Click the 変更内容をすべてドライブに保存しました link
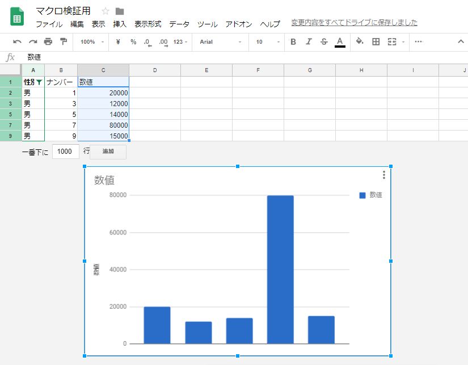This screenshot has width=468, height=365. point(354,23)
